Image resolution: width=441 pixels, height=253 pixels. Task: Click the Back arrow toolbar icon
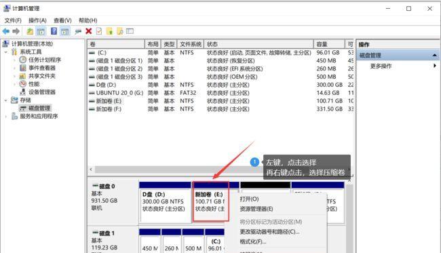point(6,31)
